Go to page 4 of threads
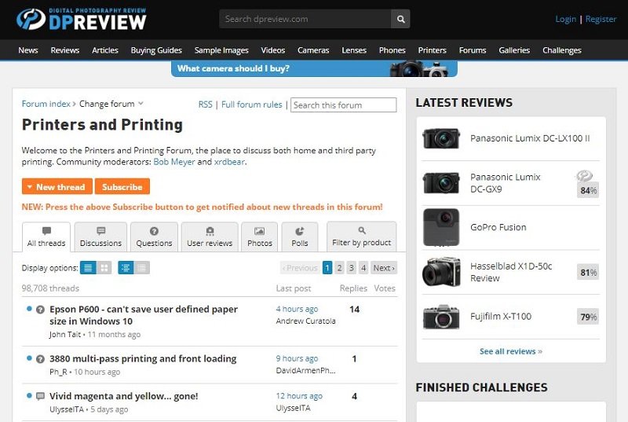This screenshot has width=628, height=422. (x=363, y=268)
